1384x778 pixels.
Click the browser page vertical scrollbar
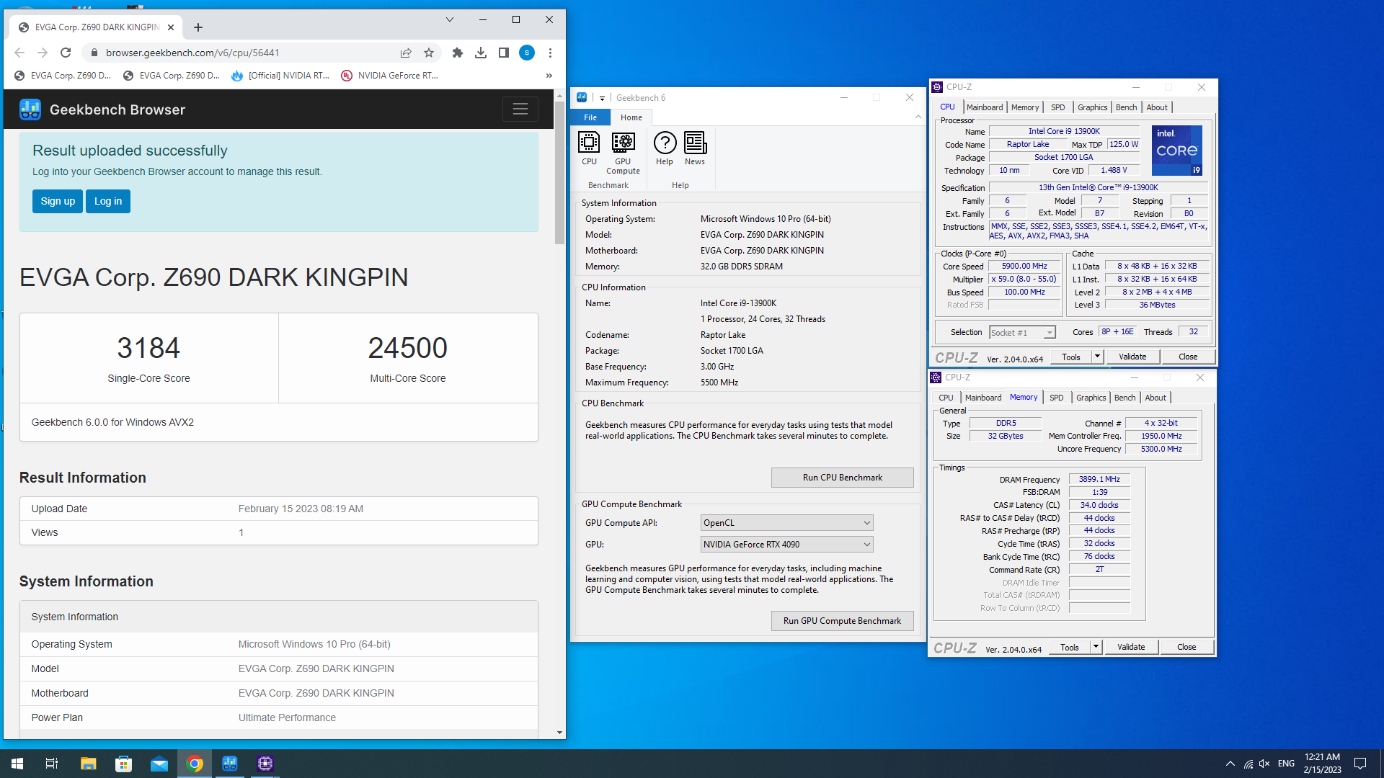[x=559, y=173]
